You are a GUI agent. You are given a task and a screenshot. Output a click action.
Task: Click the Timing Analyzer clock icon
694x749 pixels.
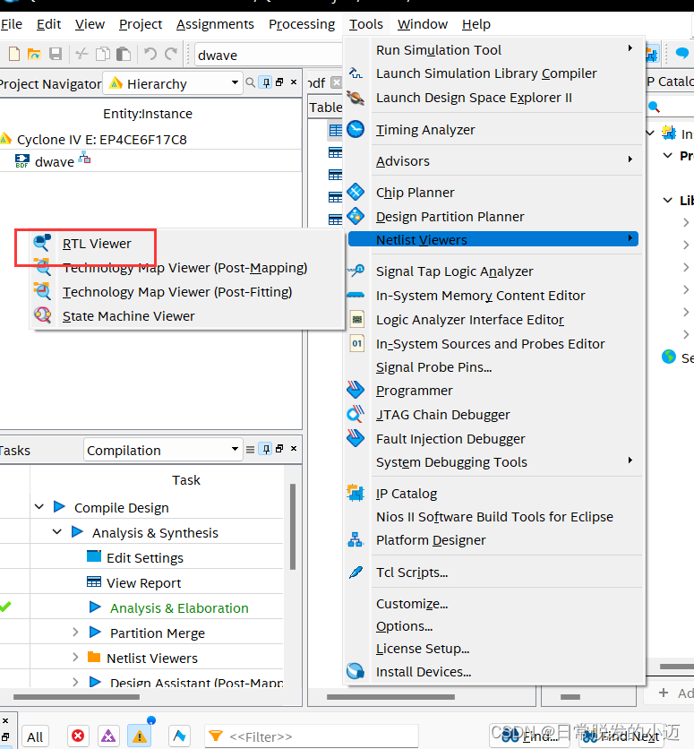coord(356,129)
